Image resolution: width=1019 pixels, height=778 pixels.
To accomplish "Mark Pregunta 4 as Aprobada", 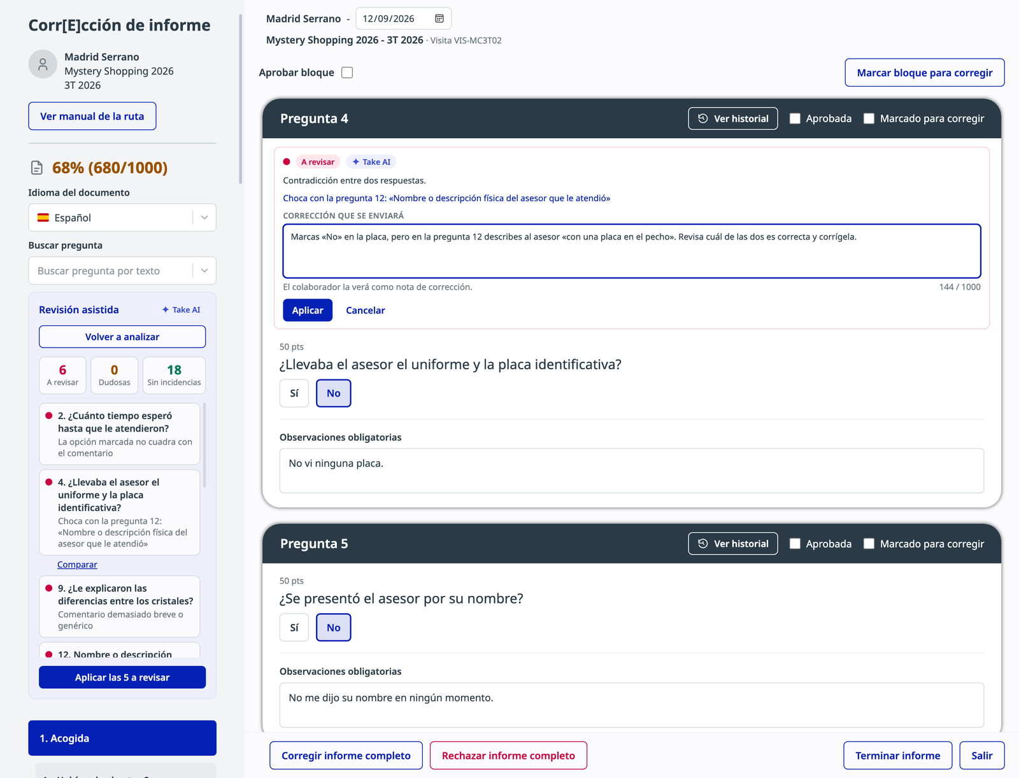I will (795, 118).
